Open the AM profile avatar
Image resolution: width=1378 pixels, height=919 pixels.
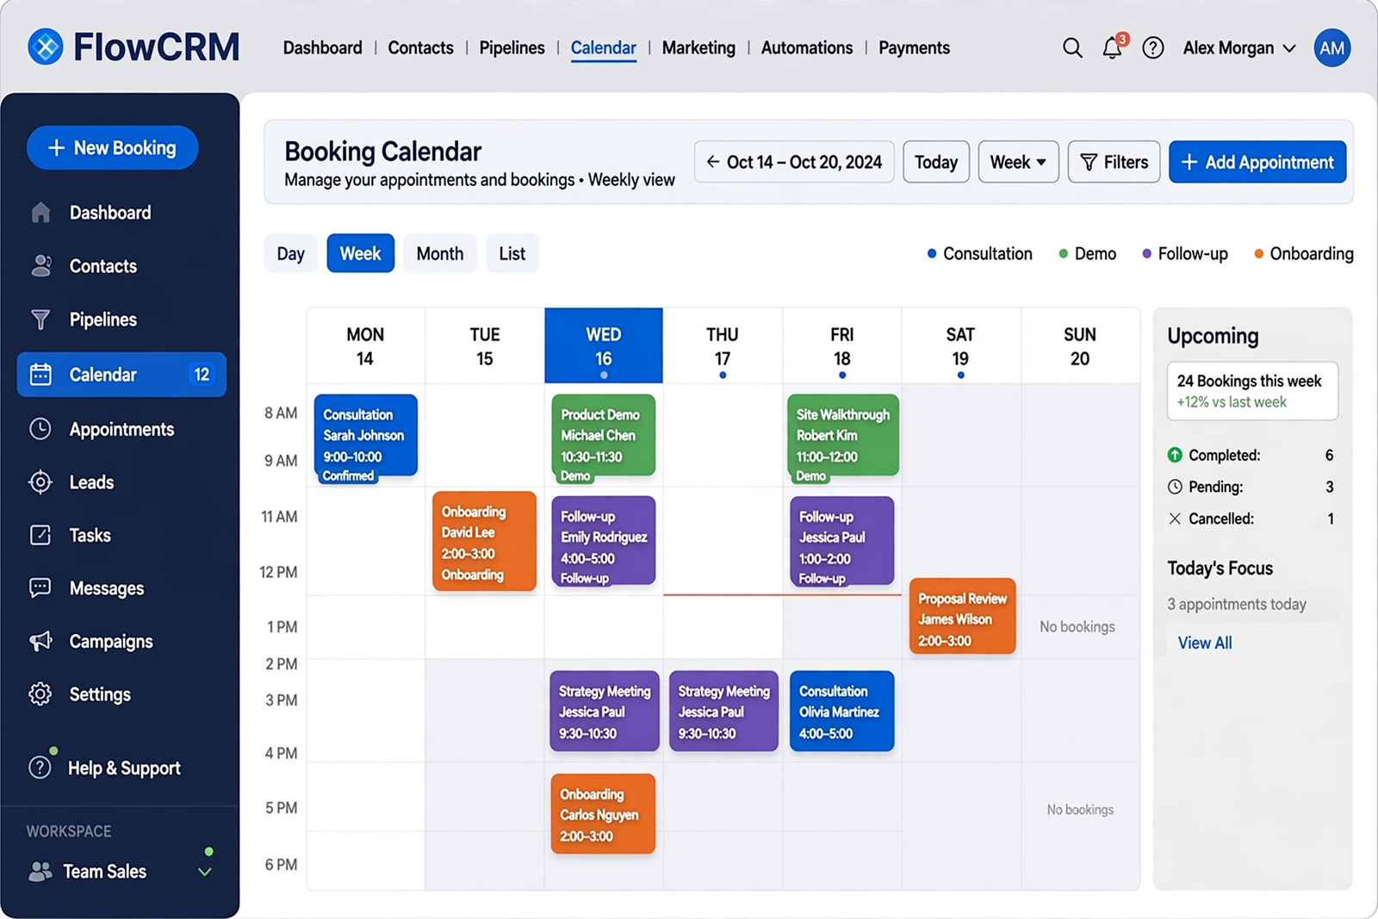click(1331, 48)
